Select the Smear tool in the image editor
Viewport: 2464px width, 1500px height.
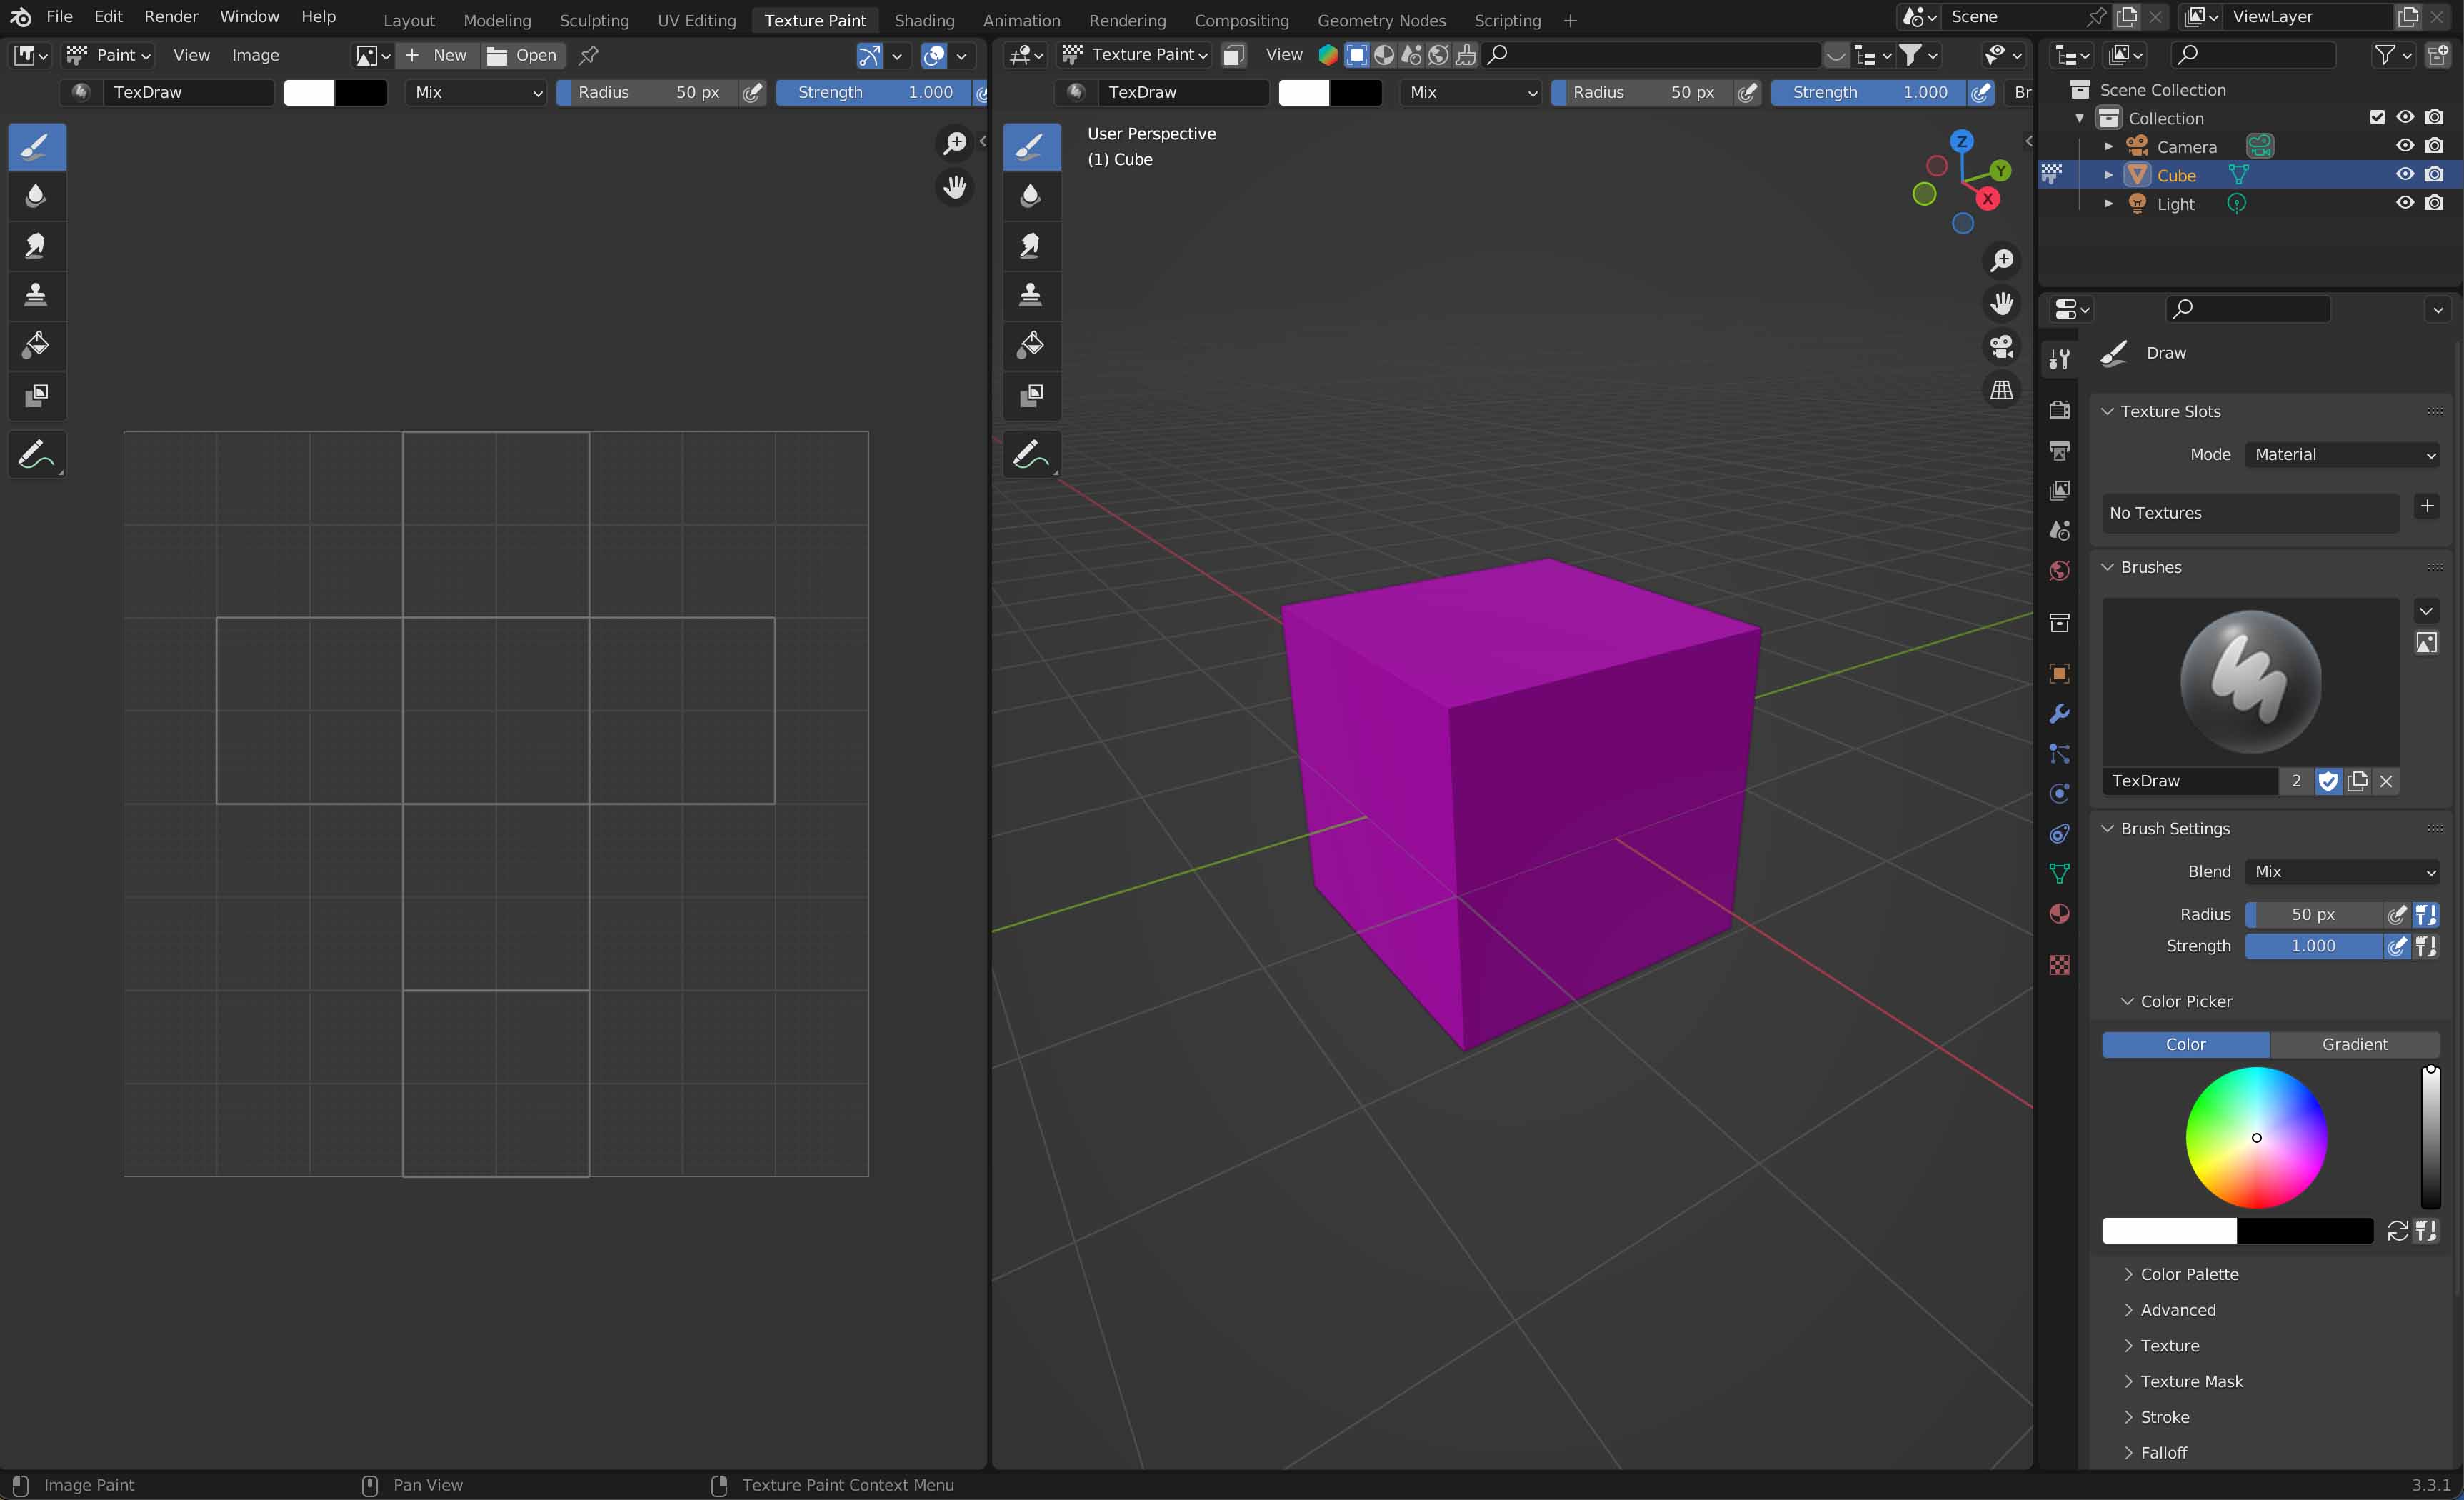tap(36, 246)
